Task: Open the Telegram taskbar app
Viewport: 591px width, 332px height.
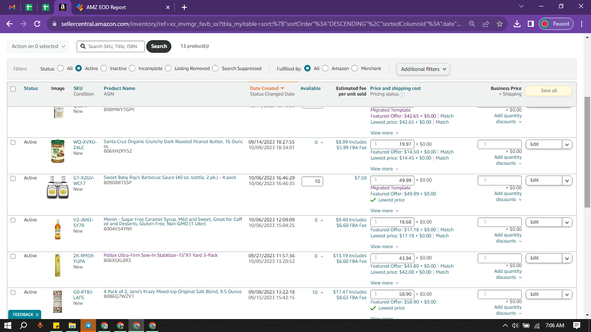Action: click(x=88, y=326)
